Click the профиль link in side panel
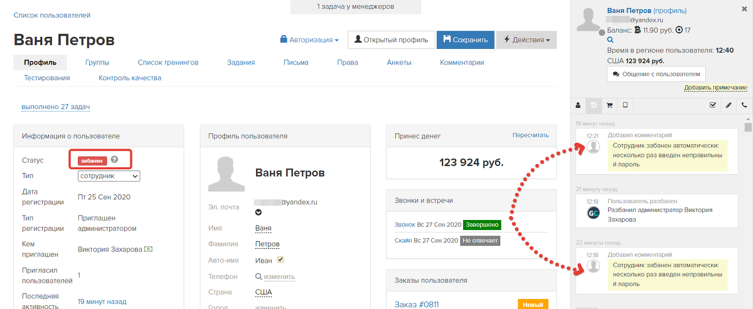Image resolution: width=753 pixels, height=309 pixels. pyautogui.click(x=670, y=11)
